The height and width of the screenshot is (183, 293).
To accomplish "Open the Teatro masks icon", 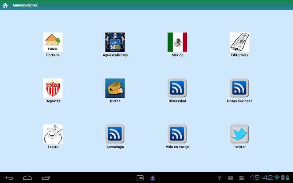I will click(53, 134).
